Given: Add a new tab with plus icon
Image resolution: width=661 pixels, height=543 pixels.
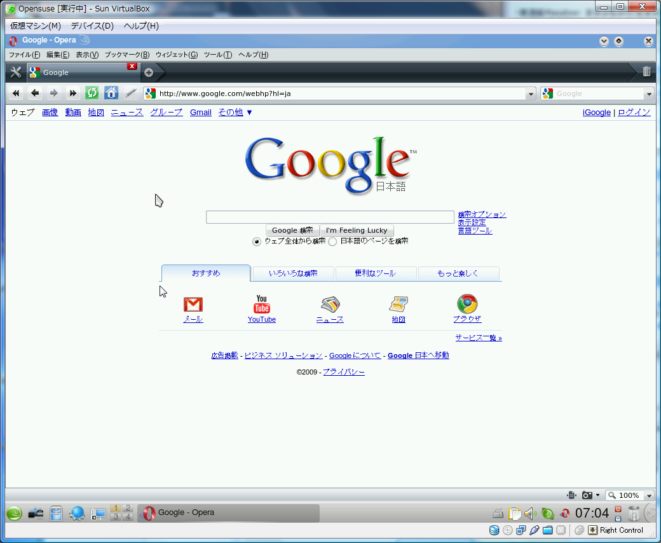Looking at the screenshot, I should (148, 72).
